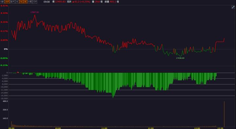Screen dimensions: 236x129
Task: Click the 17507.02 intraday high label
Action: click(x=35, y=12)
